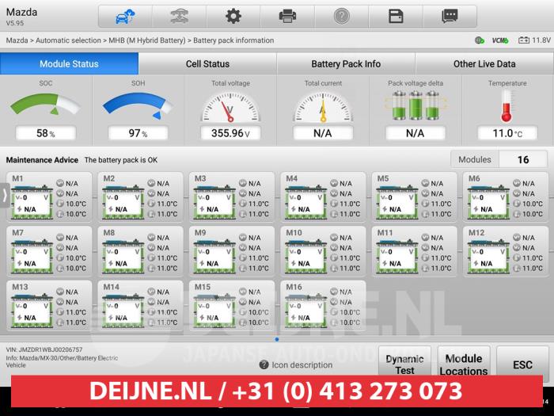Select module M8 battery card
Screen dimensions: 554x416
coord(140,251)
